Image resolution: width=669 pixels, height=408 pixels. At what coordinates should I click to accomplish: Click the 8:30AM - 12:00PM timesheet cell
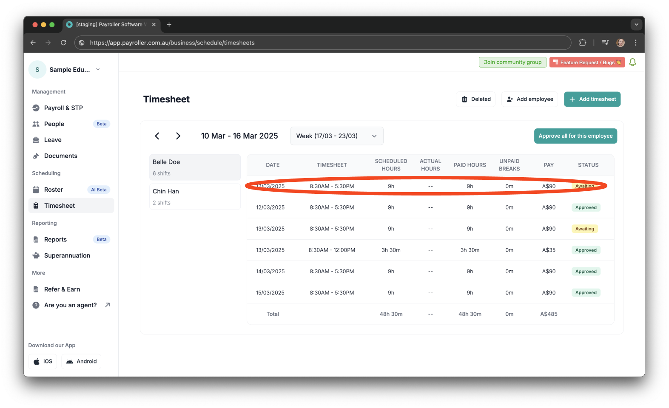[332, 250]
